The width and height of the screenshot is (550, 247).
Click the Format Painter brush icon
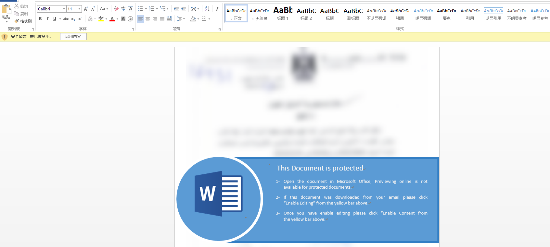click(x=17, y=21)
